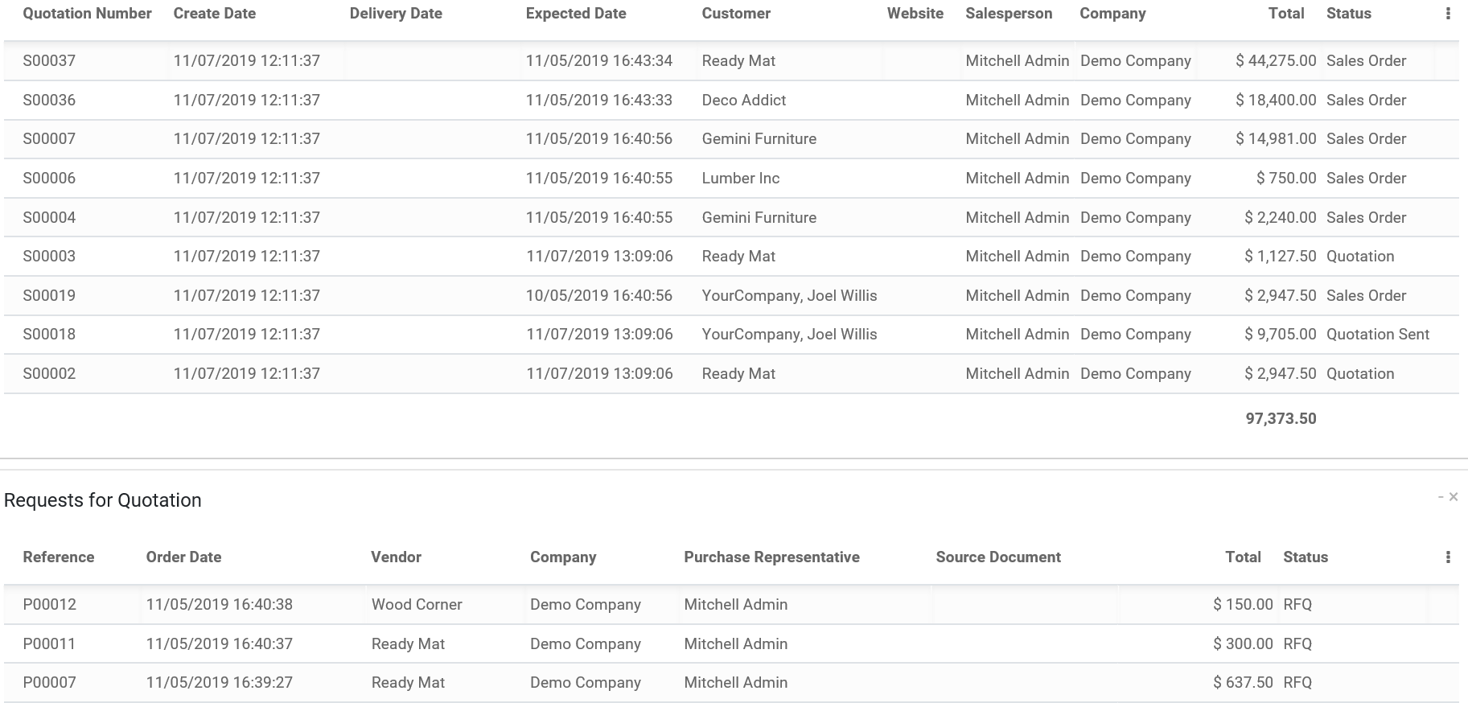Click order date 11/05/2019 16:40:38
Viewport: 1468px width, 703px height.
220,605
